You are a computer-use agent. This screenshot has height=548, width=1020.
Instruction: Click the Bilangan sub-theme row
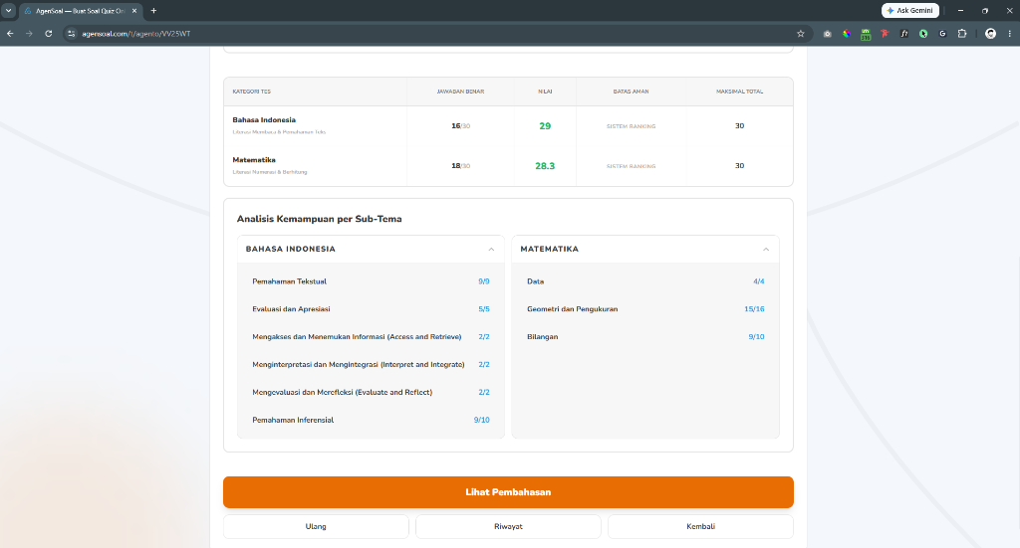pos(645,337)
